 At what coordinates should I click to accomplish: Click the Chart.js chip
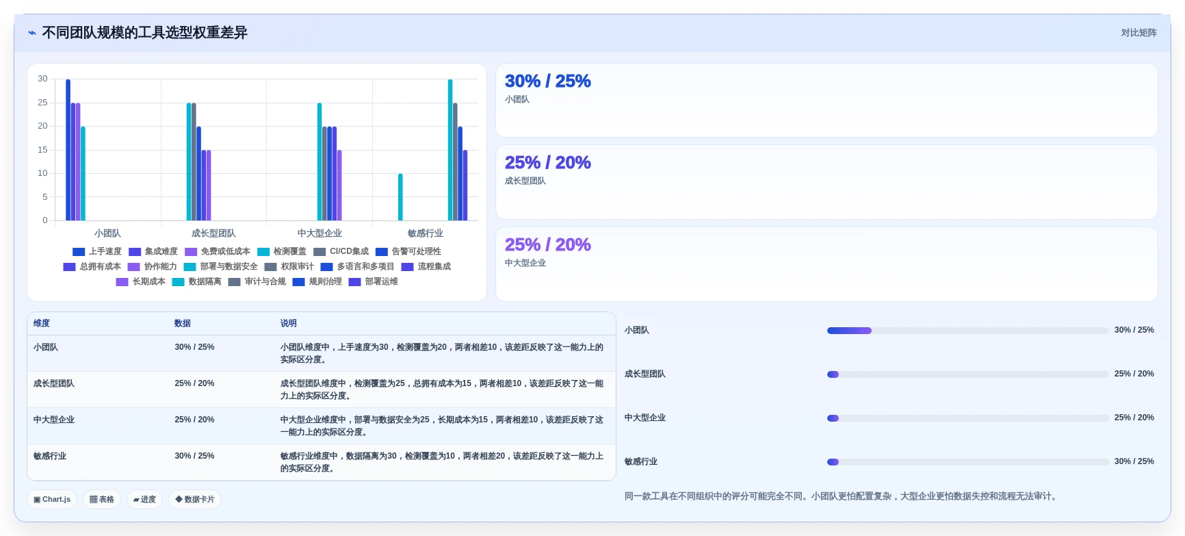click(x=52, y=500)
